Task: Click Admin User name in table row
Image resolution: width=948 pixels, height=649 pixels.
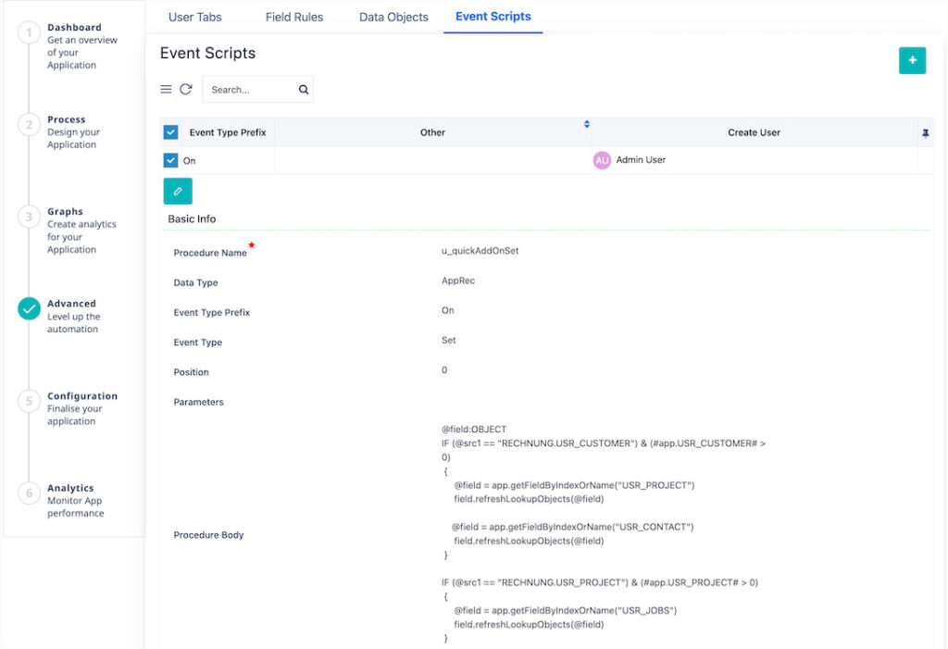Action: point(641,159)
